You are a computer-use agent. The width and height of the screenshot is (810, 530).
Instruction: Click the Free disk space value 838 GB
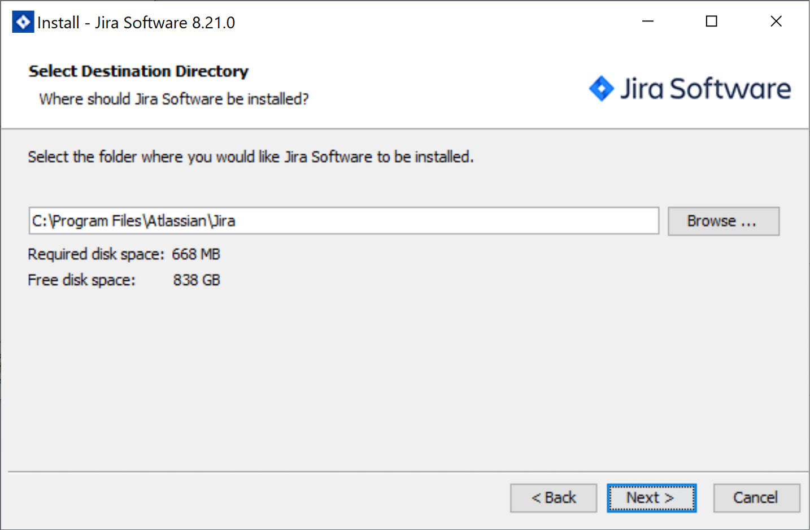(x=196, y=280)
